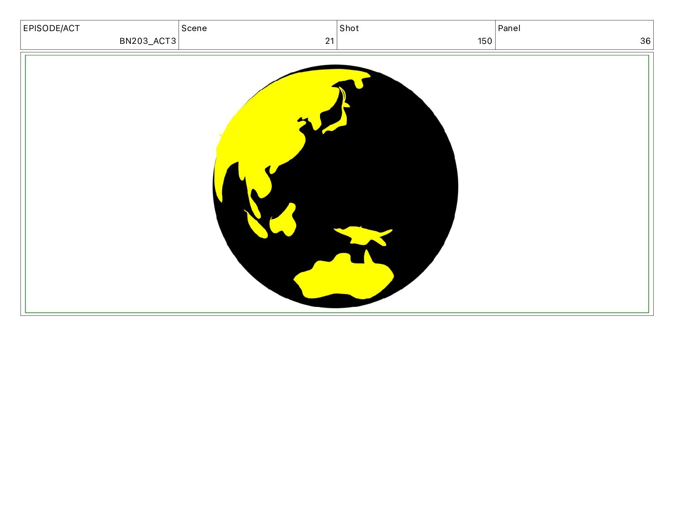
Task: Click the Panel header label
Action: point(509,29)
